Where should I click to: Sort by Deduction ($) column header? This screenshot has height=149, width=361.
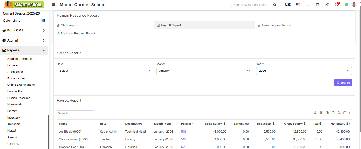(266, 124)
